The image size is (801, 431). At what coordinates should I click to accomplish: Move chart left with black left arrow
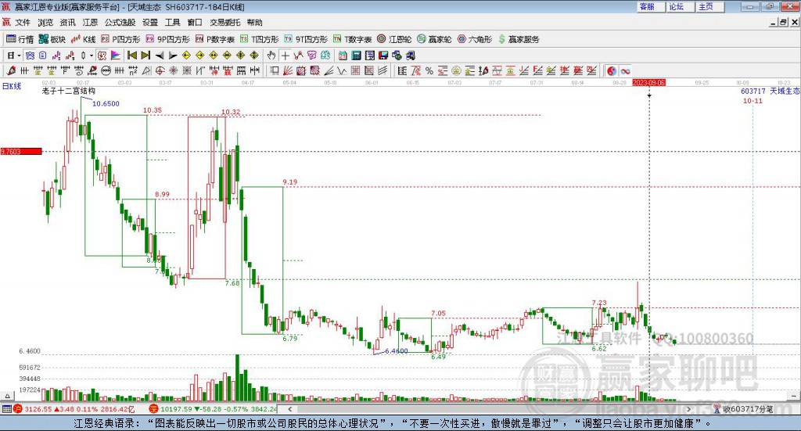pyautogui.click(x=159, y=56)
